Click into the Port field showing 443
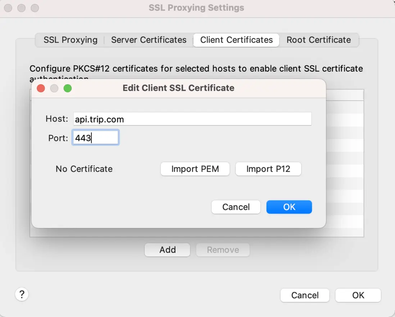This screenshot has height=317, width=395. (x=95, y=138)
